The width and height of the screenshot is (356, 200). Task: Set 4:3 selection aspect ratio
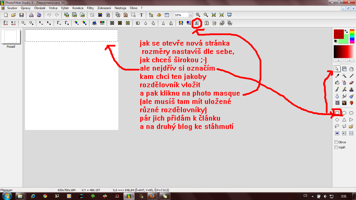click(344, 133)
